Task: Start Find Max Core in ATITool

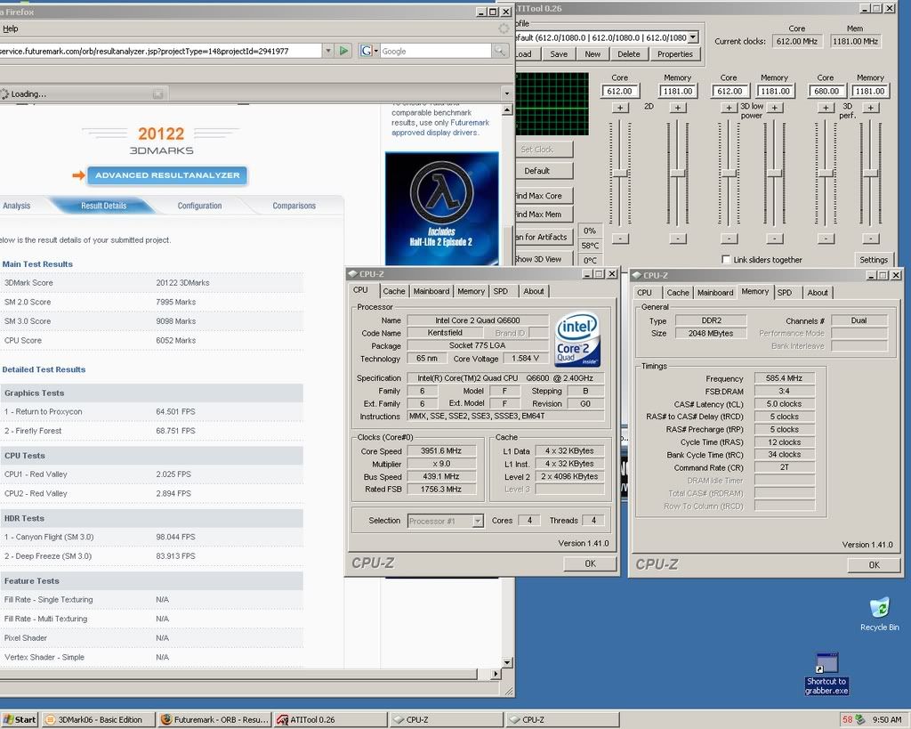Action: click(x=544, y=196)
